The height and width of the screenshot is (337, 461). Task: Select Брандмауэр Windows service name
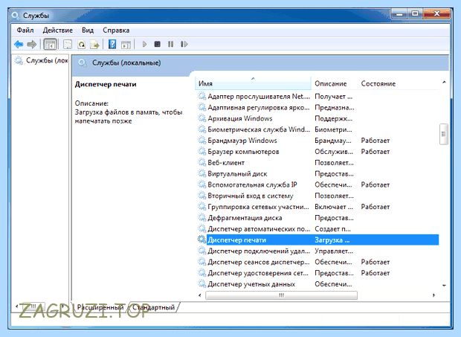pos(242,141)
